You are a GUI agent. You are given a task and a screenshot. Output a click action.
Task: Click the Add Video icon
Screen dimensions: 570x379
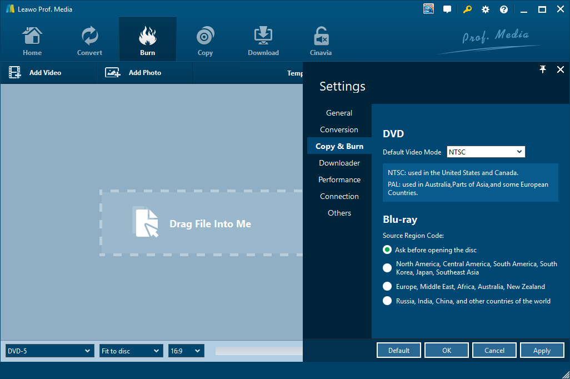tap(15, 73)
